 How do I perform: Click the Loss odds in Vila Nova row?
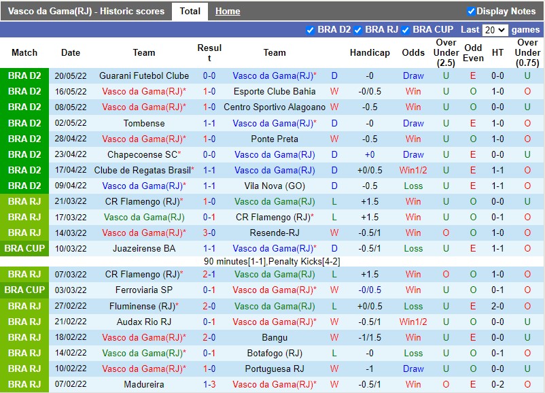point(413,186)
